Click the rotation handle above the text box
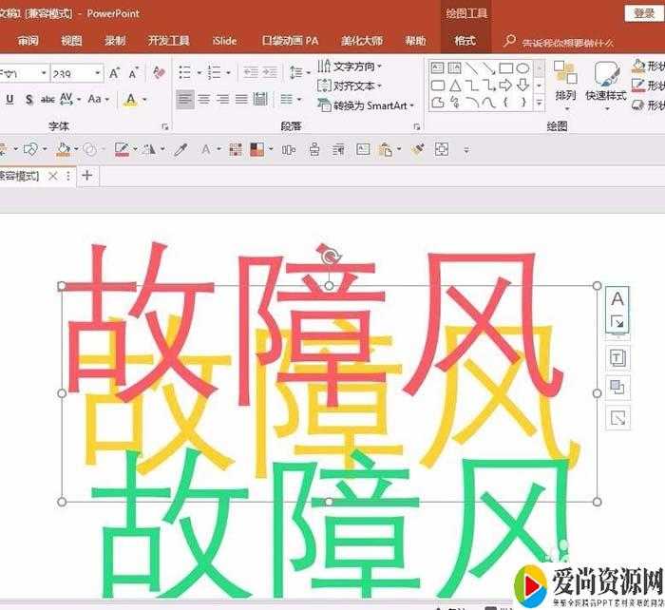Screen dimensions: 665x610 [x=330, y=257]
